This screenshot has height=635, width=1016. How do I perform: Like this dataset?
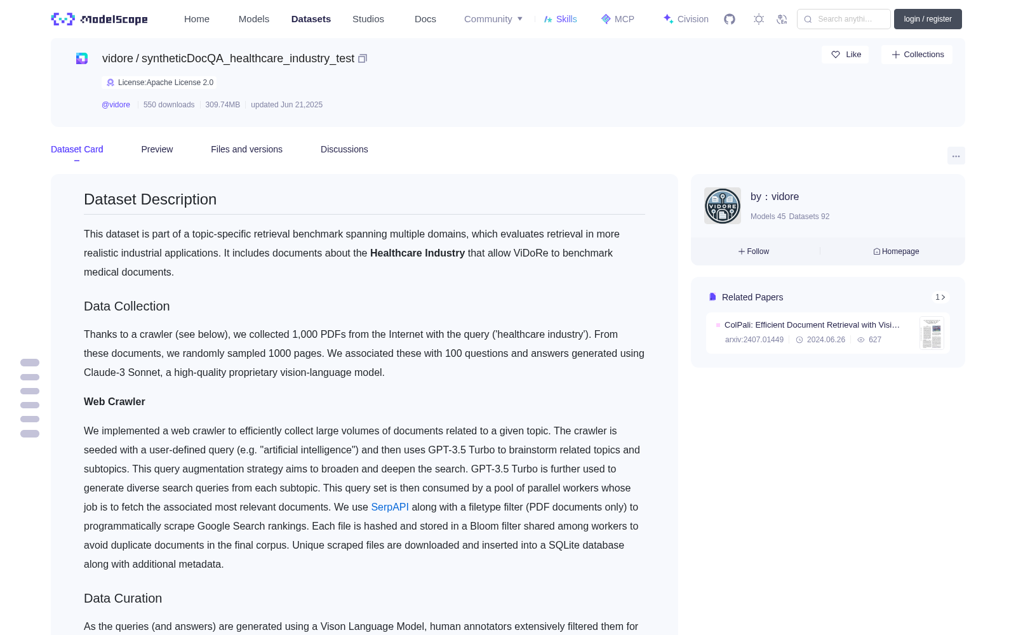coord(846,55)
